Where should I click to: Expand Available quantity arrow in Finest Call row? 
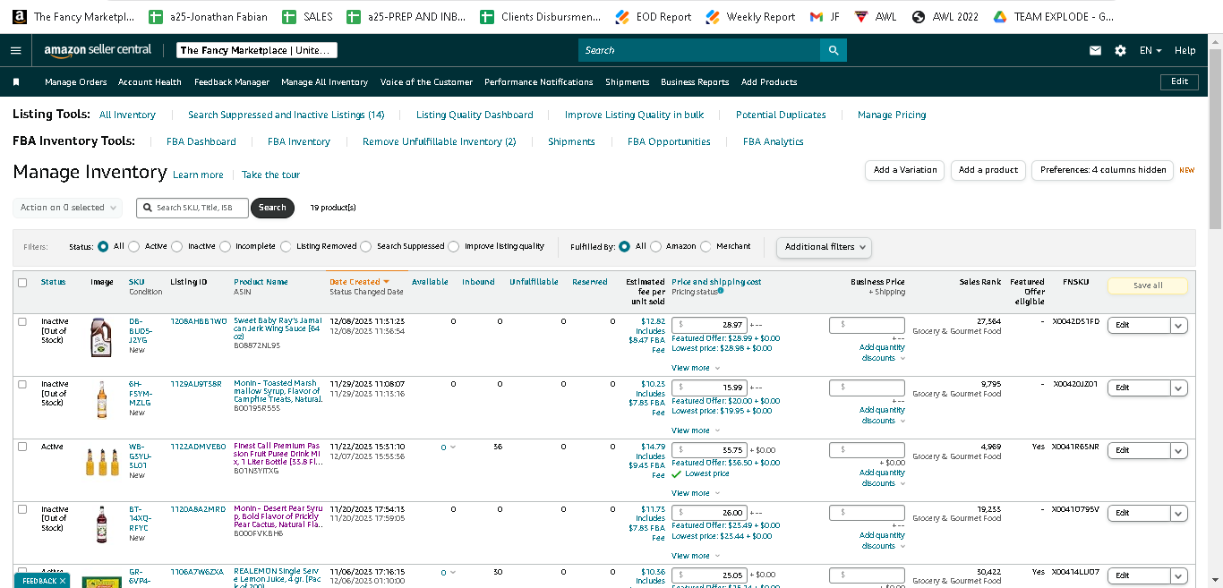452,447
